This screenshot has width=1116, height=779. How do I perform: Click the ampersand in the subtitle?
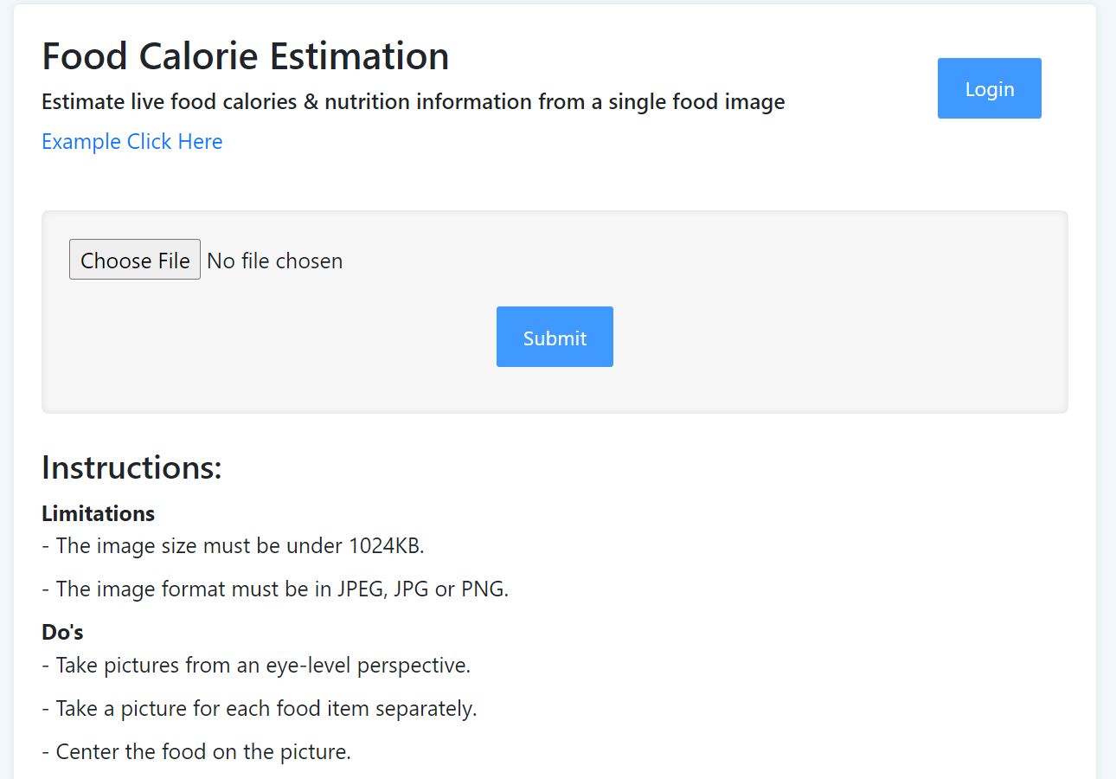coord(311,102)
